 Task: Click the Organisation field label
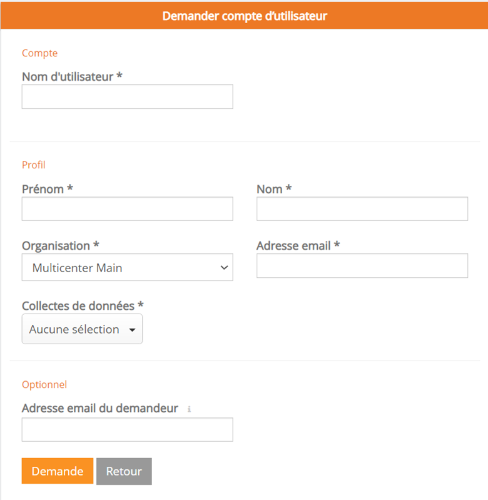(60, 246)
